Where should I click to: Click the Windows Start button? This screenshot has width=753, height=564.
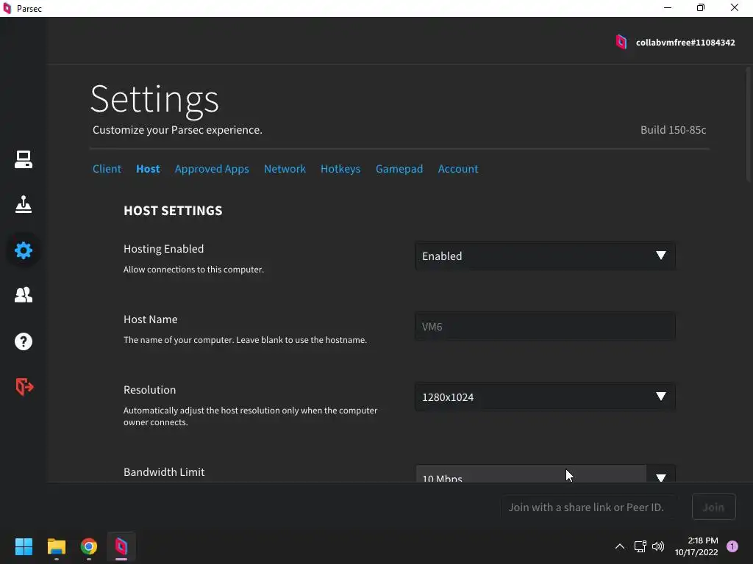coord(24,546)
